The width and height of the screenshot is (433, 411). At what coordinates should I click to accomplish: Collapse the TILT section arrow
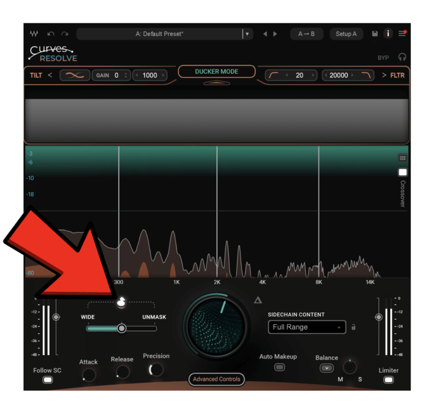click(50, 75)
